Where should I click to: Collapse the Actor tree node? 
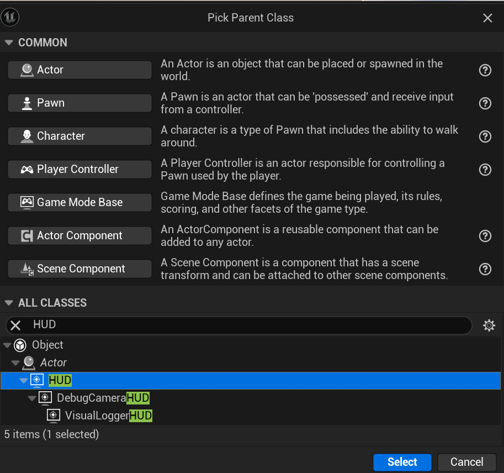point(15,363)
